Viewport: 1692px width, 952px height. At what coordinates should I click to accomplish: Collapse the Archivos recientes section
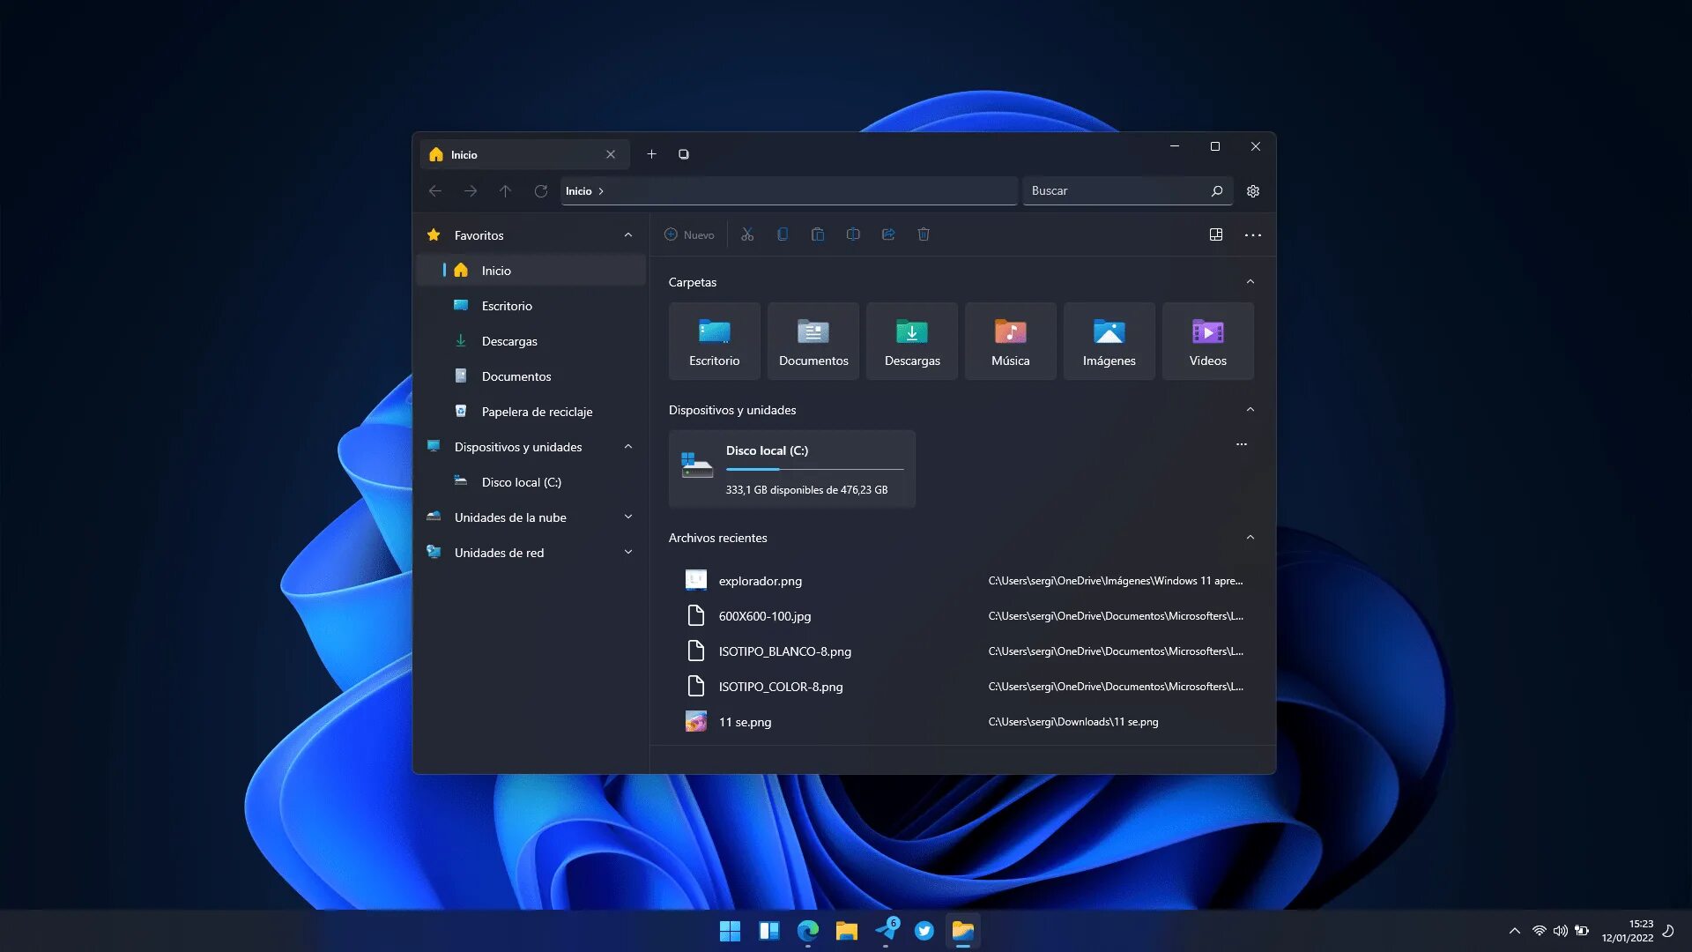click(1250, 538)
